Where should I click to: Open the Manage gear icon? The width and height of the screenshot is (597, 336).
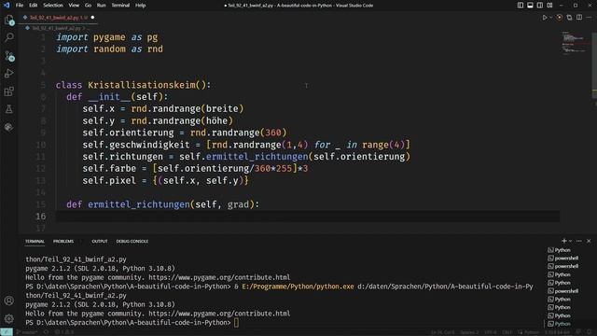(x=9, y=318)
